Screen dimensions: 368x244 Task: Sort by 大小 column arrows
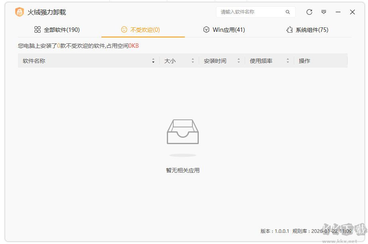pos(193,61)
